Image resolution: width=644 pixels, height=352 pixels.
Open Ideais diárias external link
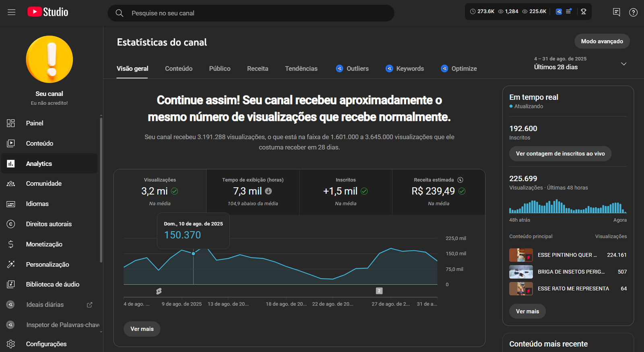tap(49, 305)
